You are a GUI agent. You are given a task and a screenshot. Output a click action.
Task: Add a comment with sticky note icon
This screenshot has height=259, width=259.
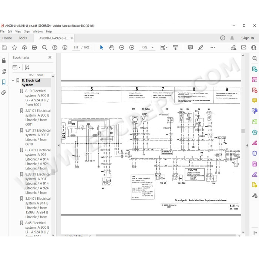coord(190,48)
